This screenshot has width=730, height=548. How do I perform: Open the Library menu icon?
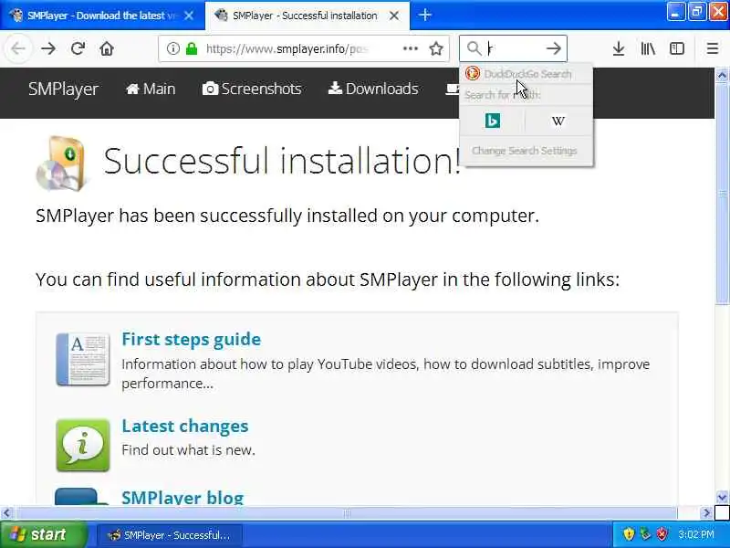(x=648, y=48)
